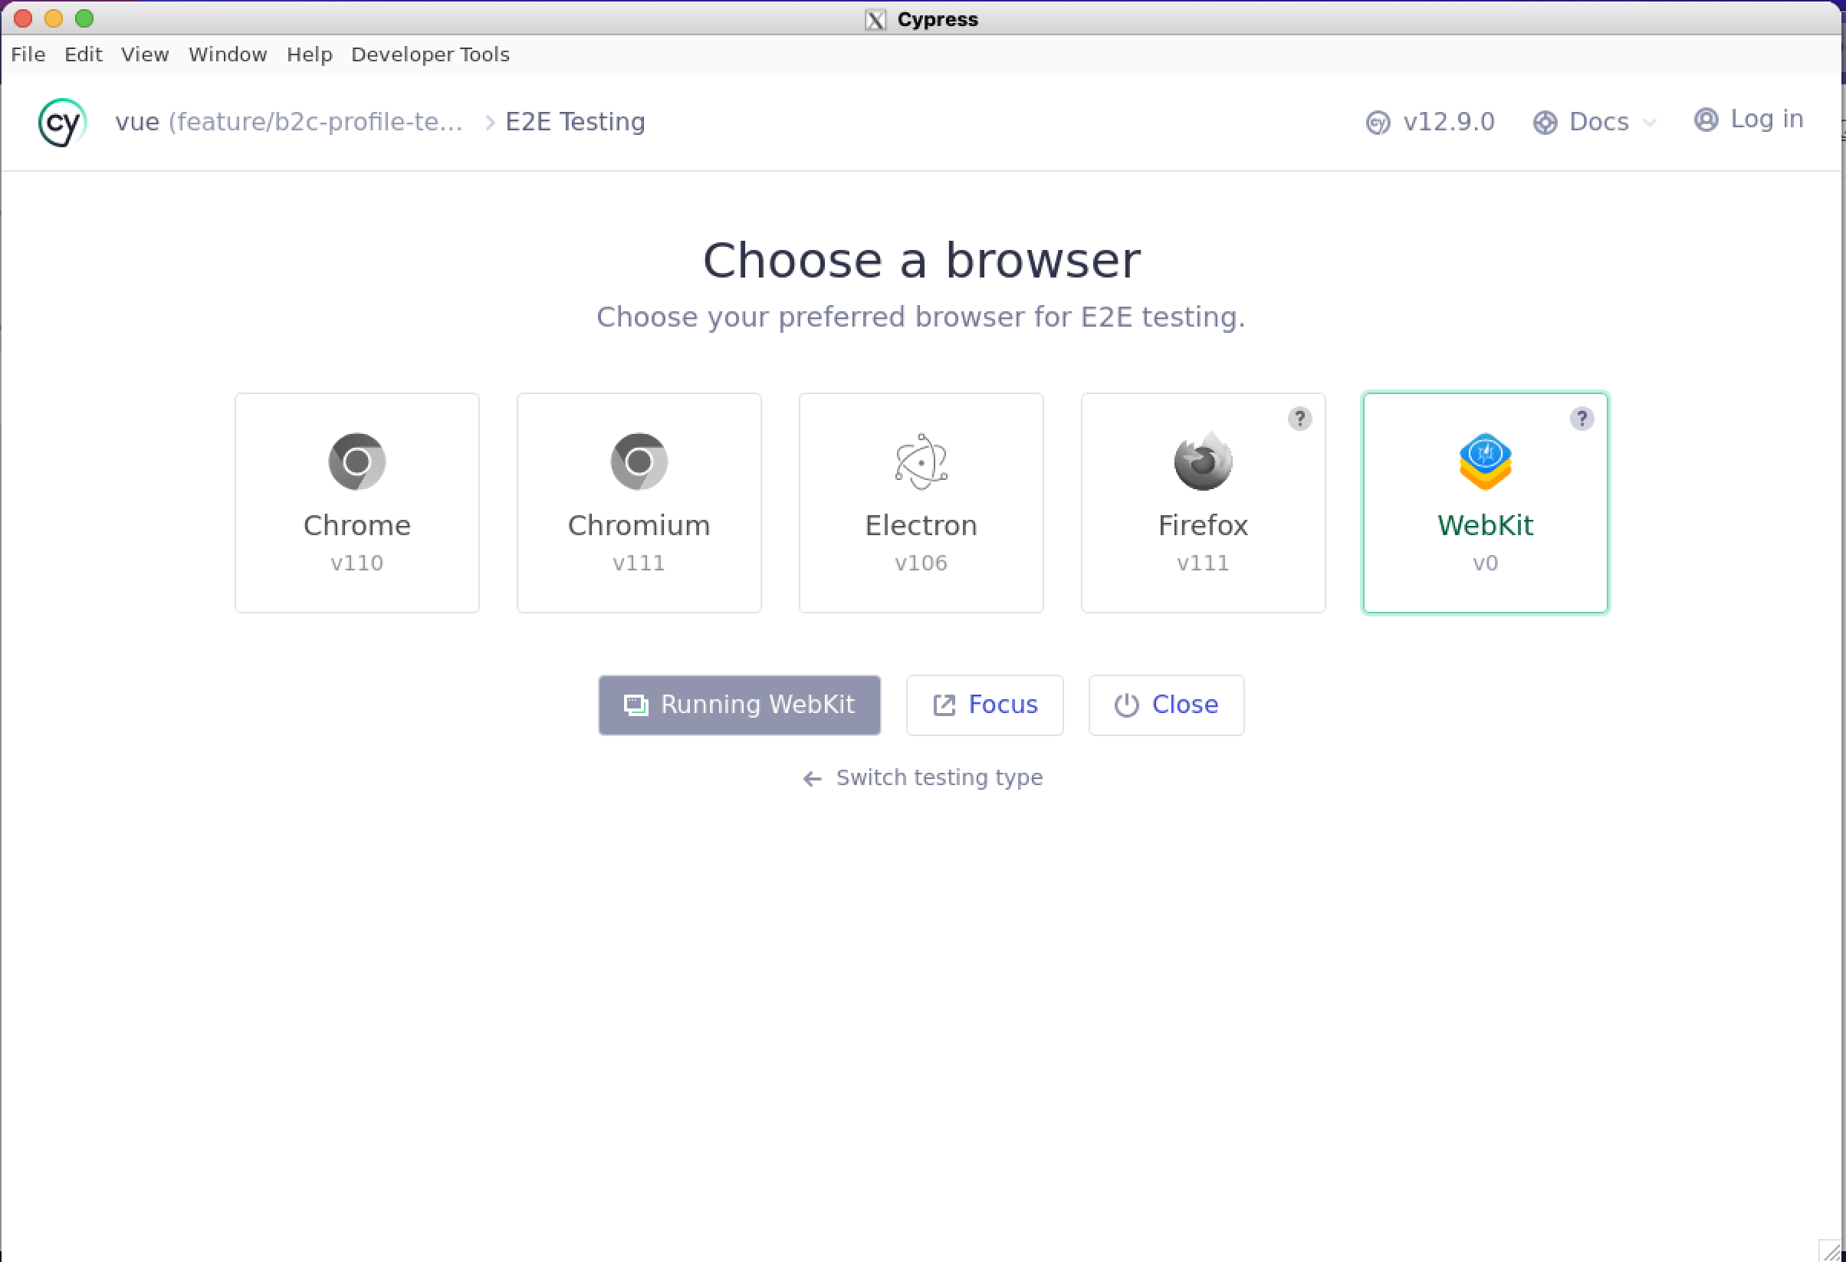Expand the Docs dropdown
This screenshot has height=1262, width=1846.
click(1597, 121)
